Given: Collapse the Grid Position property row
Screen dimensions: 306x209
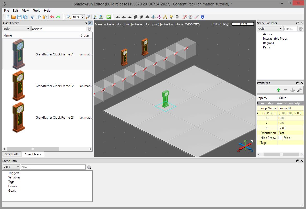Looking at the screenshot, I should coord(258,113).
